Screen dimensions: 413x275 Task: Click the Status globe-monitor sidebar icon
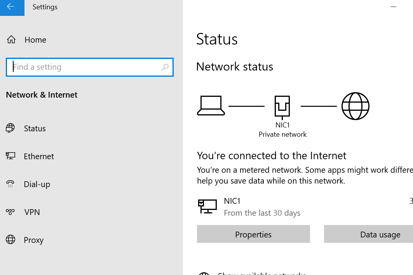click(10, 128)
